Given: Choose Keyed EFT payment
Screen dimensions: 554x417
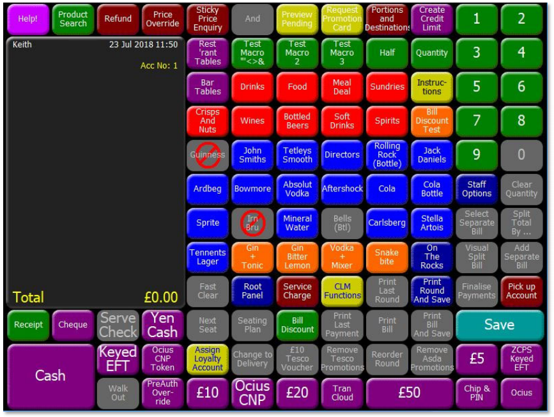Looking at the screenshot, I should [x=118, y=359].
